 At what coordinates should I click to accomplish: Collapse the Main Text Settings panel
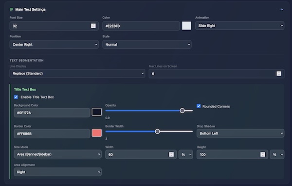[282, 10]
